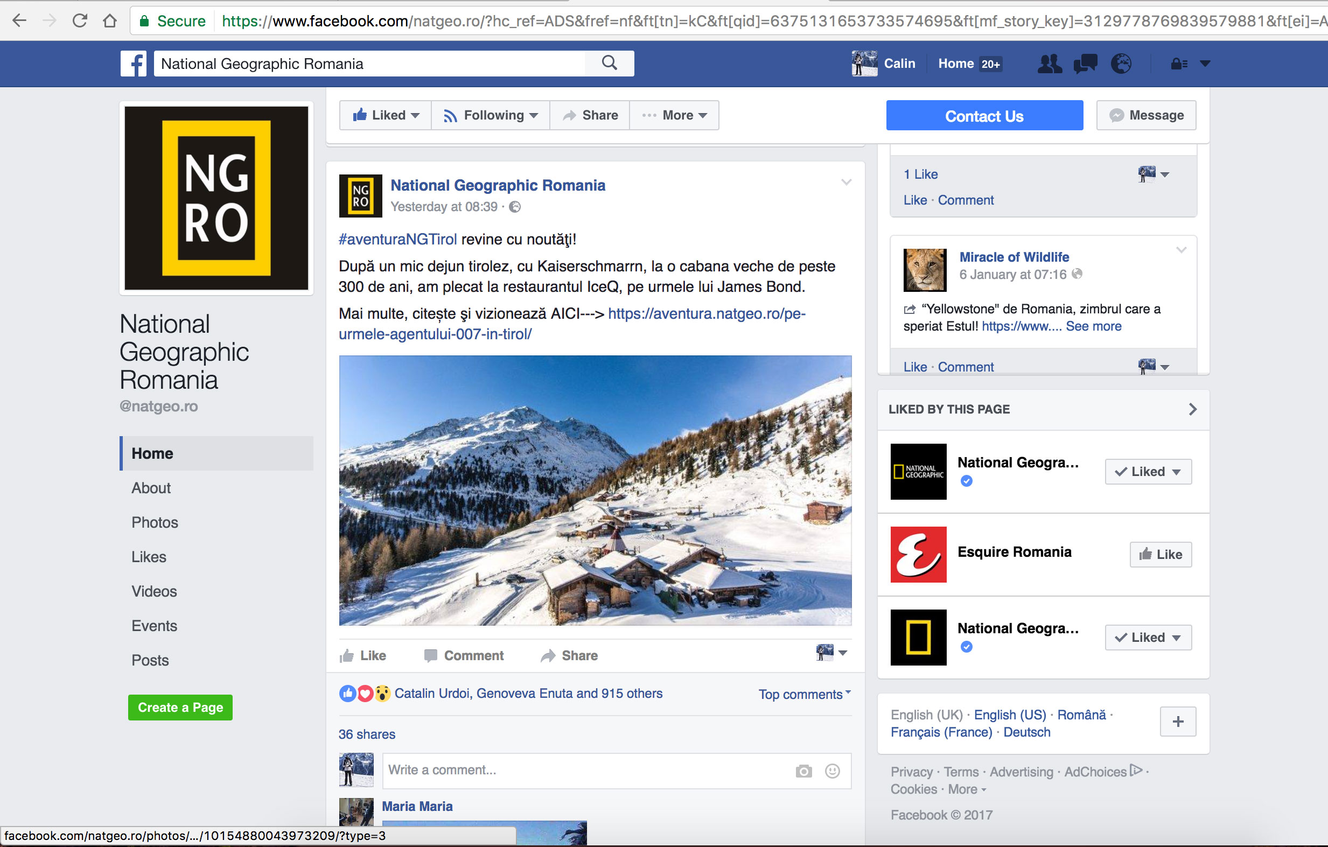
Task: Open the About section
Action: coord(151,488)
